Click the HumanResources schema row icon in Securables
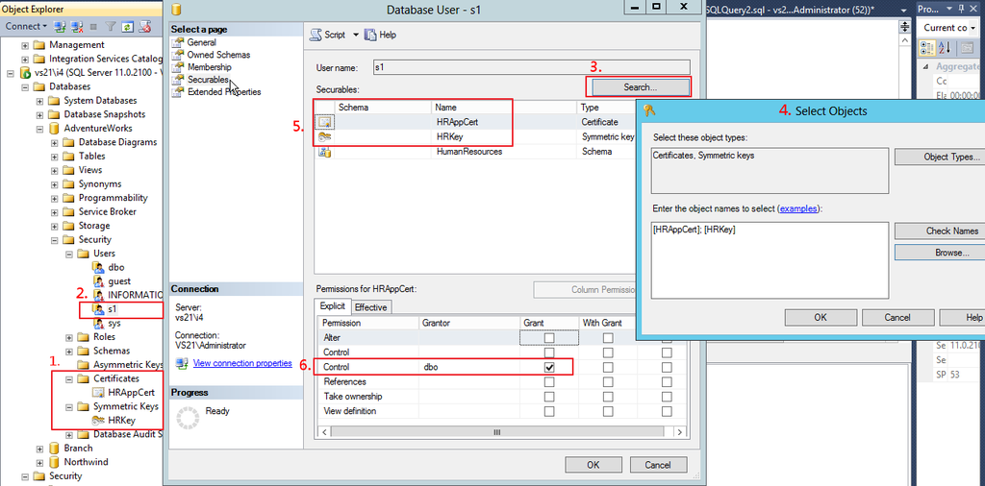 click(x=325, y=152)
